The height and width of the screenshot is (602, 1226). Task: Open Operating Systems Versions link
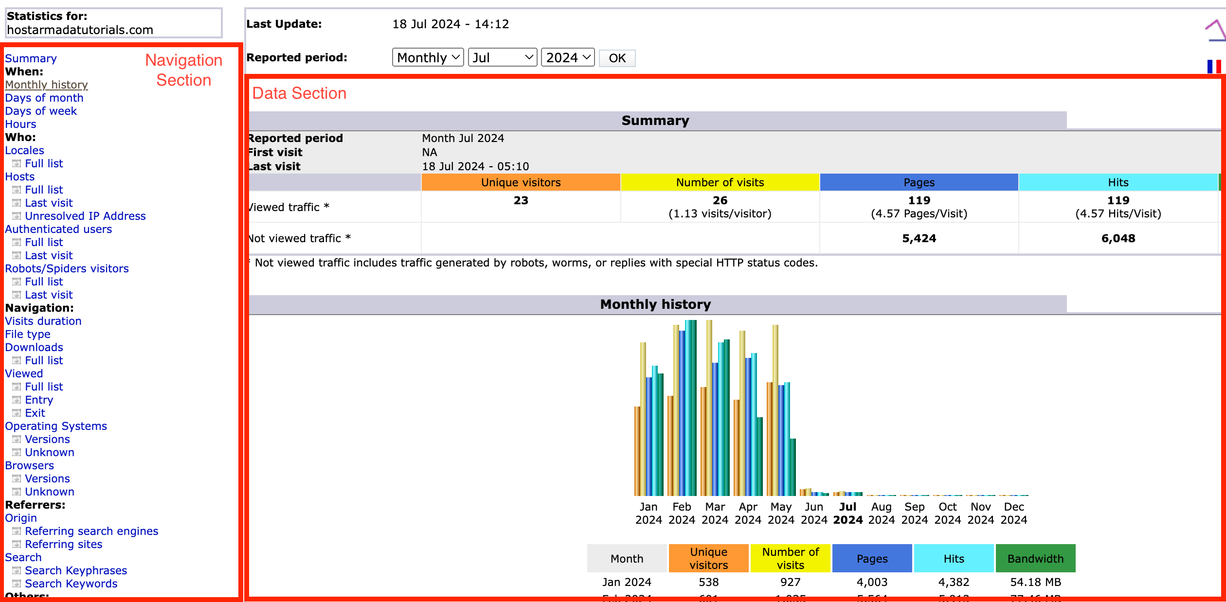tap(47, 439)
